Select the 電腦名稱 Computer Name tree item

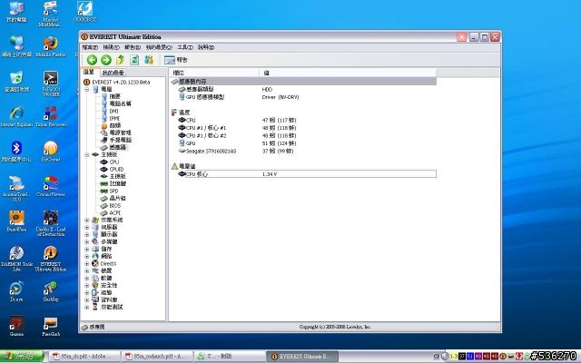tap(121, 103)
